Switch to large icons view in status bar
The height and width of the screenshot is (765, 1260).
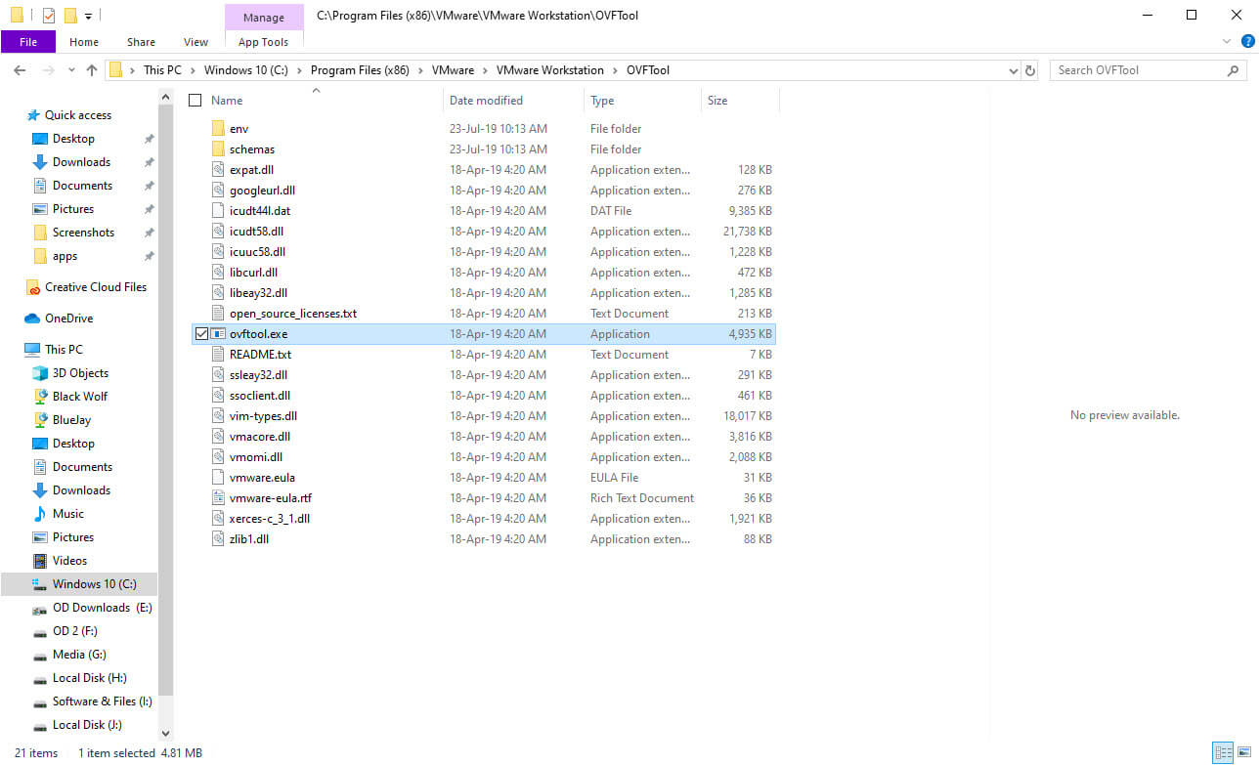1246,752
